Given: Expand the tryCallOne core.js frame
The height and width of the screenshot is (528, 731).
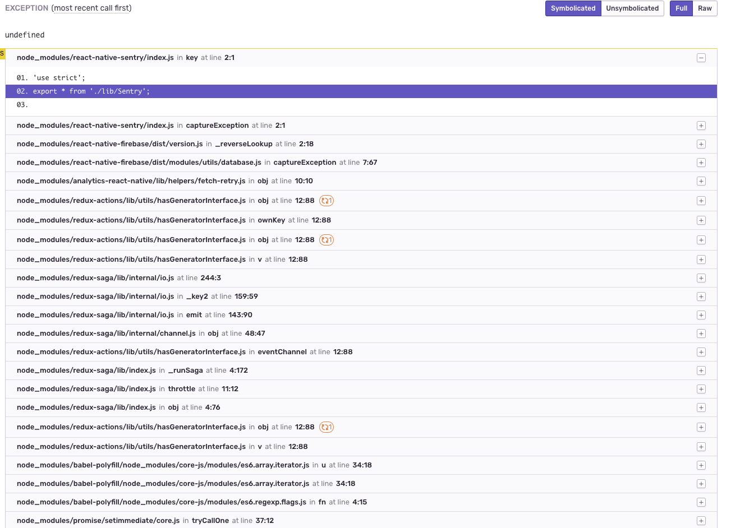Looking at the screenshot, I should 701,521.
